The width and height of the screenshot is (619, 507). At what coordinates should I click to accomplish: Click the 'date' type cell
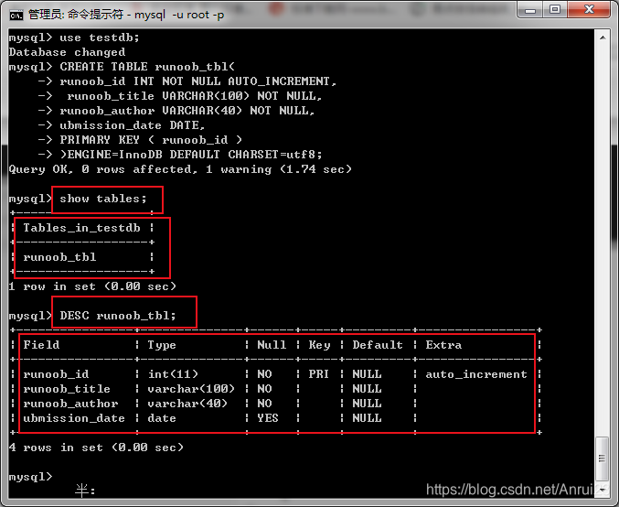162,417
